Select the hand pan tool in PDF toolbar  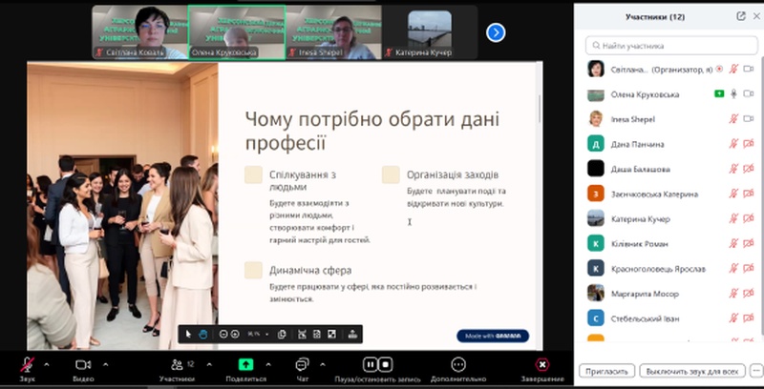pyautogui.click(x=202, y=334)
